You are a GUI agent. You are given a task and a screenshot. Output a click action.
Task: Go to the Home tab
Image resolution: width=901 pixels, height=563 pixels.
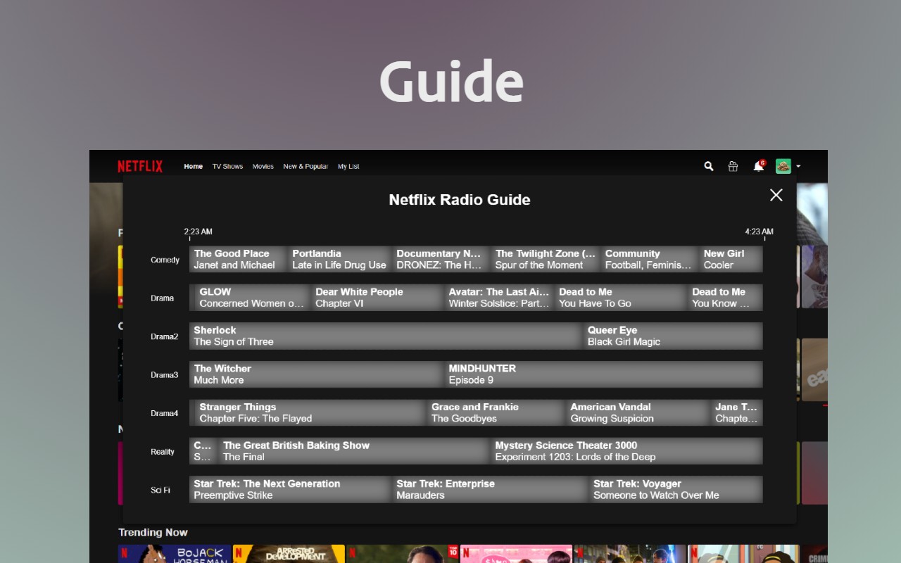tap(193, 167)
